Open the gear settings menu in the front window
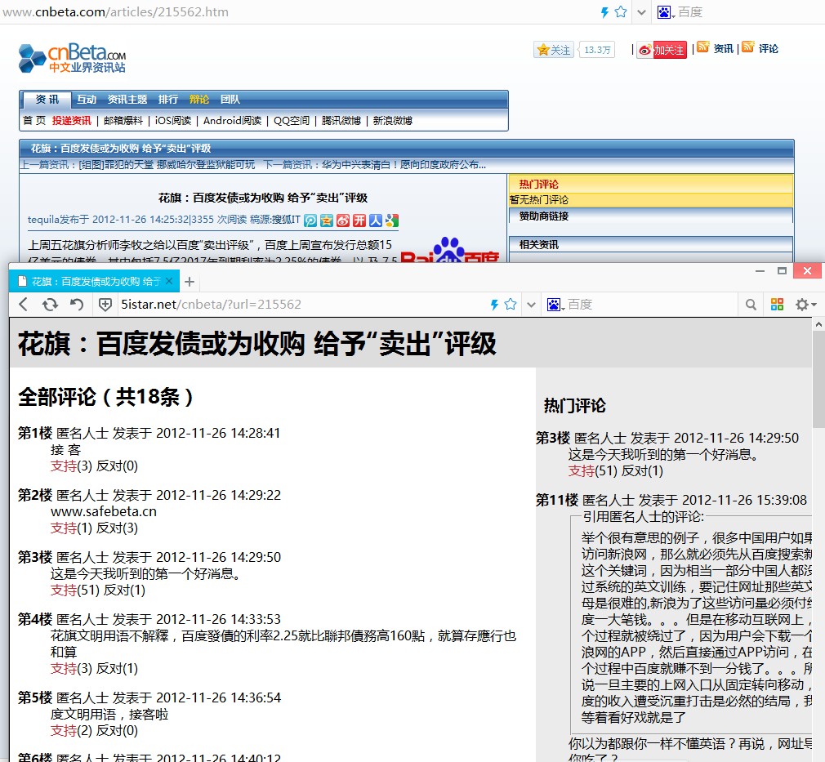This screenshot has width=825, height=762. [805, 304]
